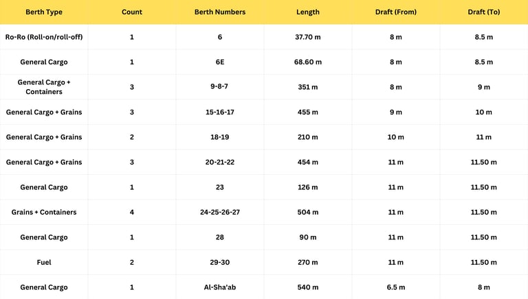Select the Al-Sha'ab berth cell
Image resolution: width=528 pixels, height=299 pixels.
[220, 287]
